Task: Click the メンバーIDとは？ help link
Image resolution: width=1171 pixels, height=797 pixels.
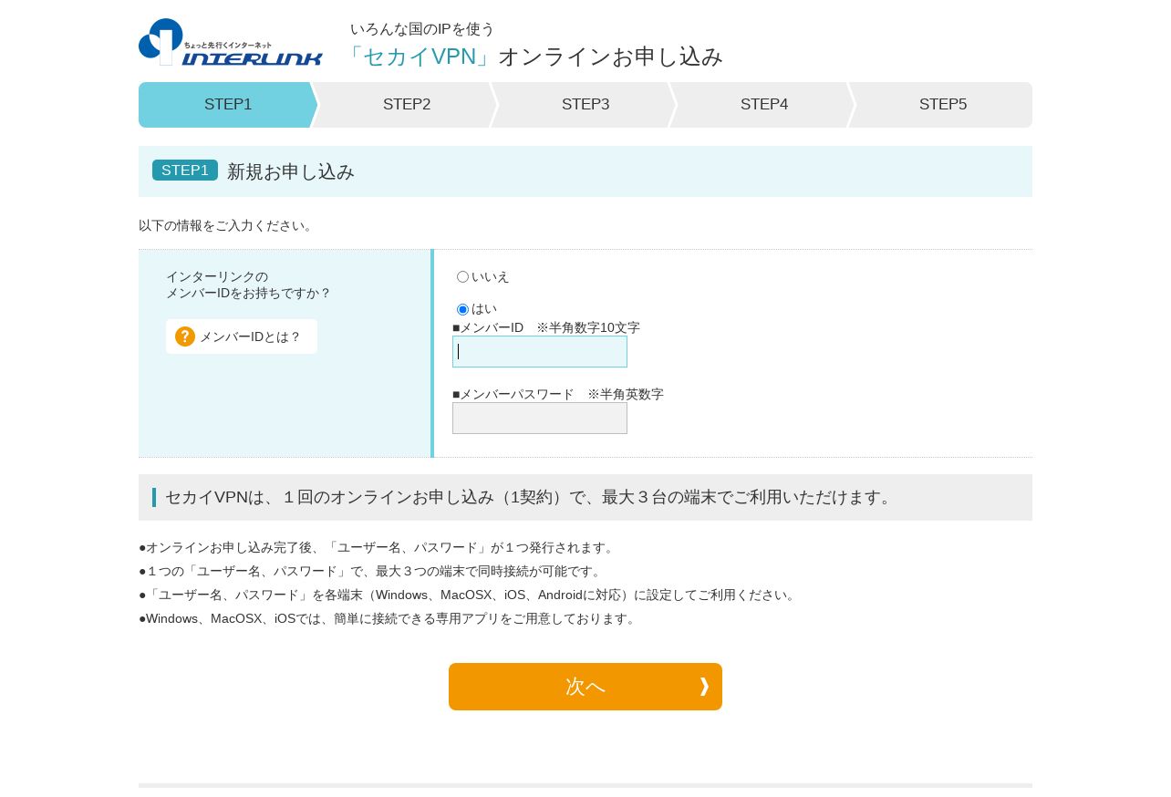Action: (242, 336)
